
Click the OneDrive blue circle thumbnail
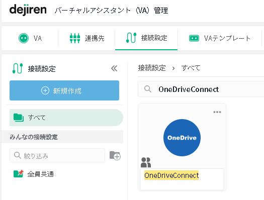182,138
